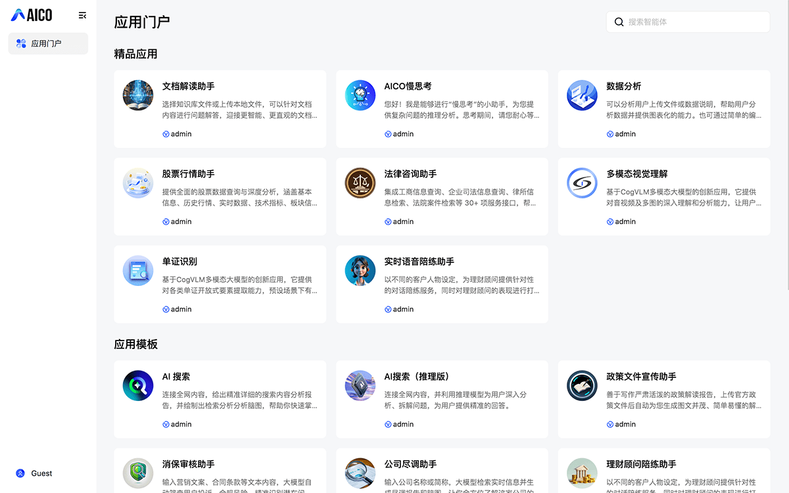Focus the 搜索智能体 search field
The image size is (789, 493).
click(688, 22)
